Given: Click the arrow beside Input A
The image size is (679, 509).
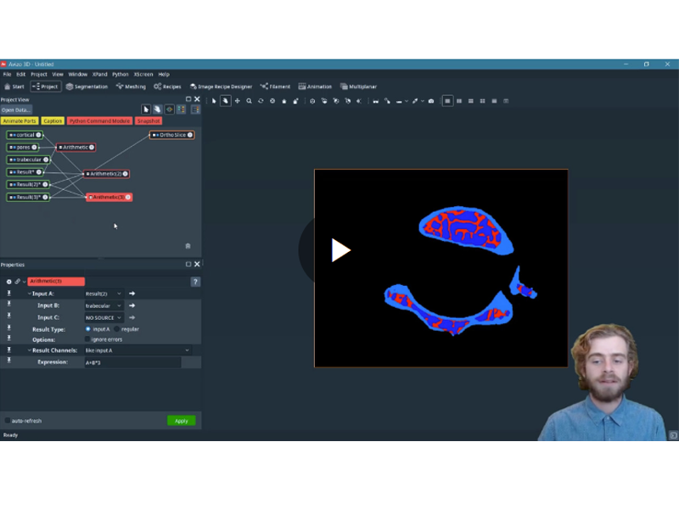Looking at the screenshot, I should pos(132,294).
